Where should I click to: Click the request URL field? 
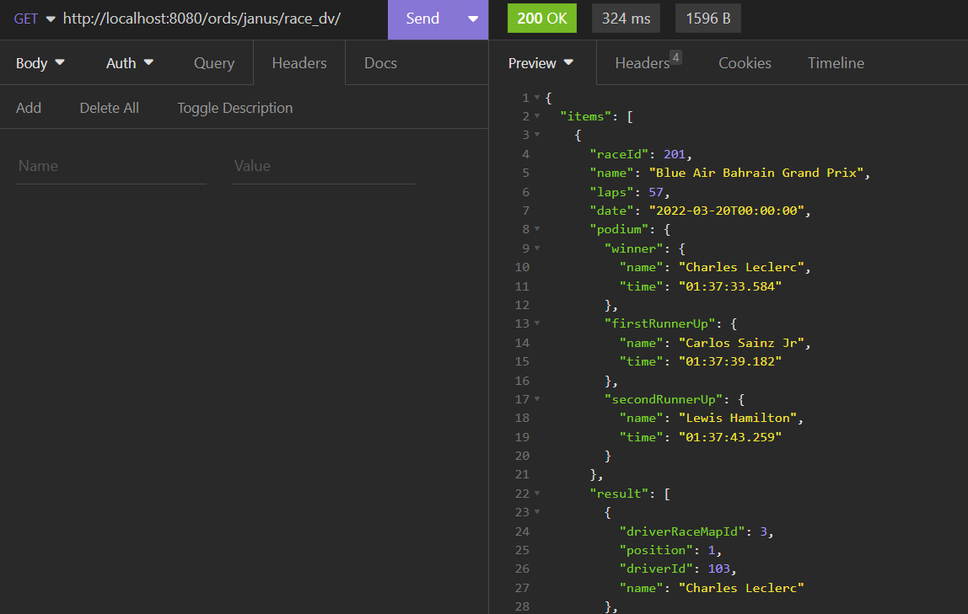tap(202, 19)
